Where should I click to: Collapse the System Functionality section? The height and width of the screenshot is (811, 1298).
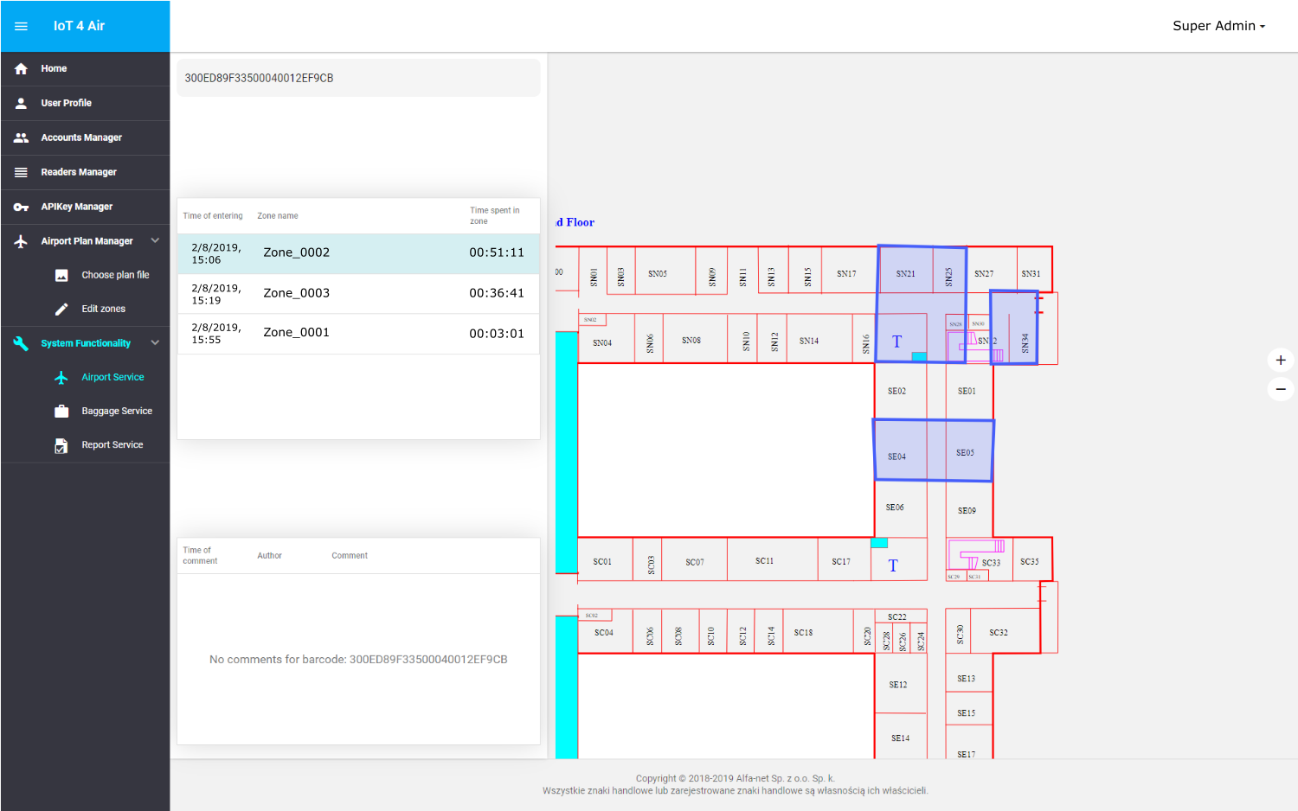(155, 343)
